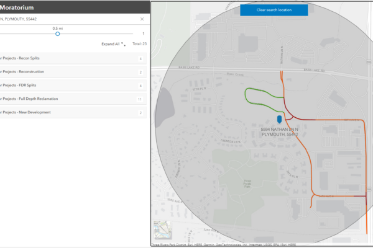This screenshot has width=373, height=248.
Task: Click the count badge 11 for Full Depth Reclamation
Action: tap(140, 99)
